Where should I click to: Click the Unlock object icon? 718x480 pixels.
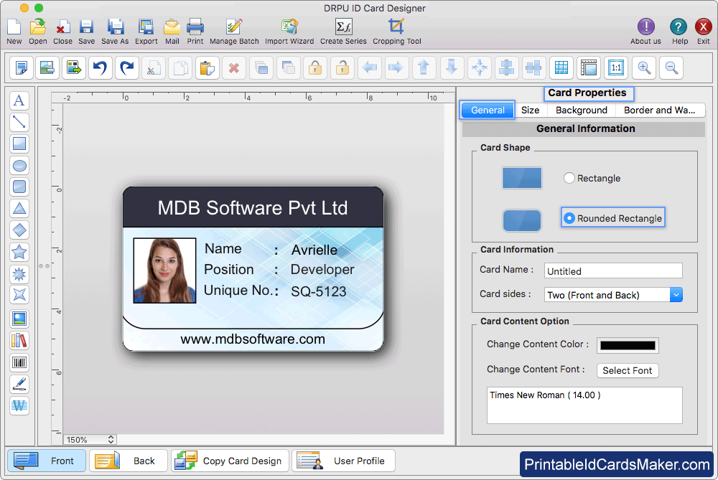[342, 67]
